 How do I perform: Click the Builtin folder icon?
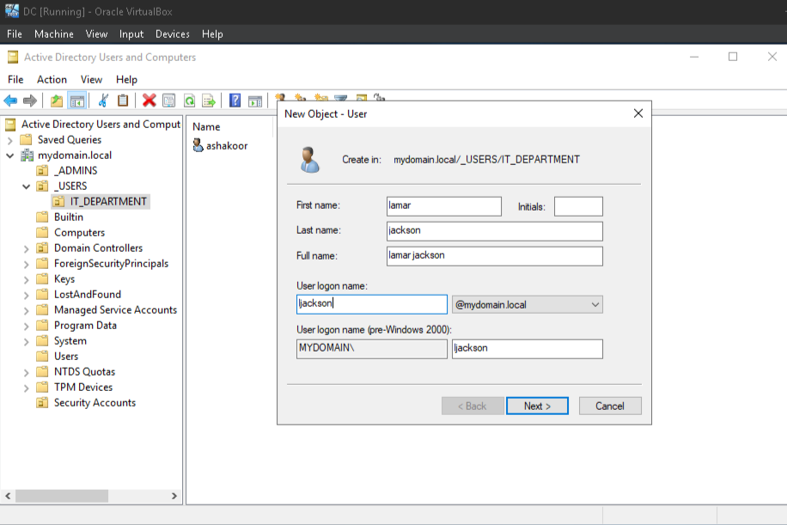(x=42, y=217)
